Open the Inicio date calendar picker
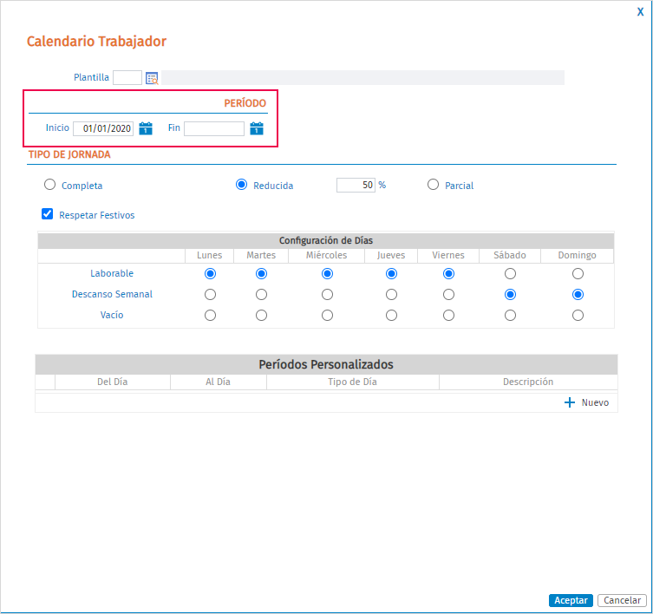Viewport: 653px width, 614px height. pos(146,128)
